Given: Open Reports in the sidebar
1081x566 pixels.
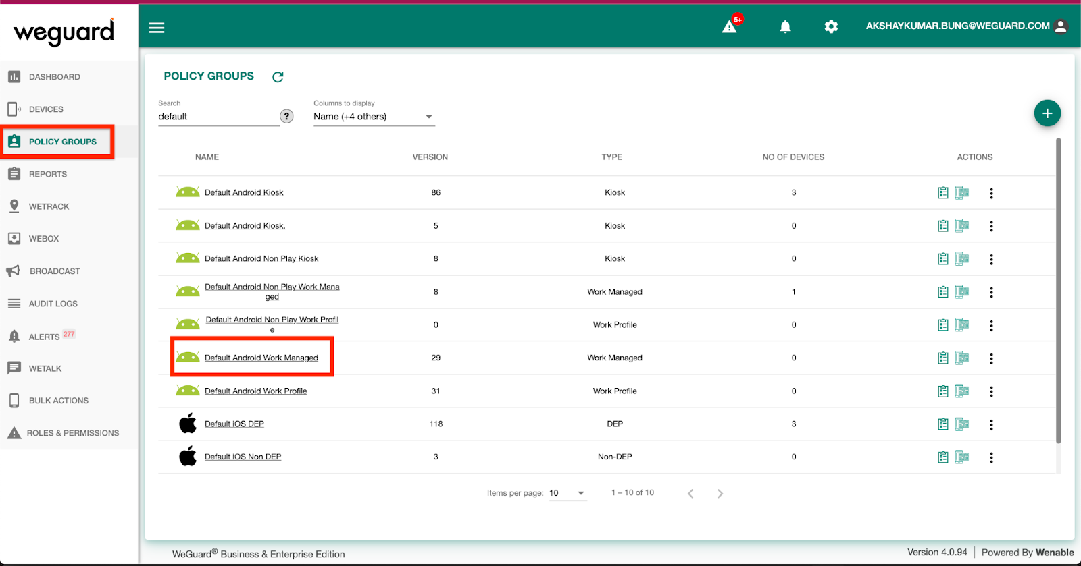Looking at the screenshot, I should pyautogui.click(x=47, y=174).
